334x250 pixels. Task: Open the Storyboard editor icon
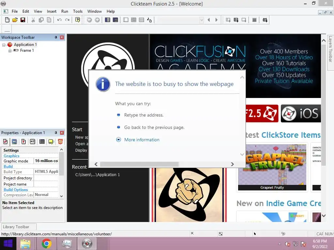click(108, 20)
